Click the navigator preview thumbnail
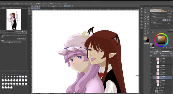This screenshot has height=94, width=173. click(x=14, y=20)
